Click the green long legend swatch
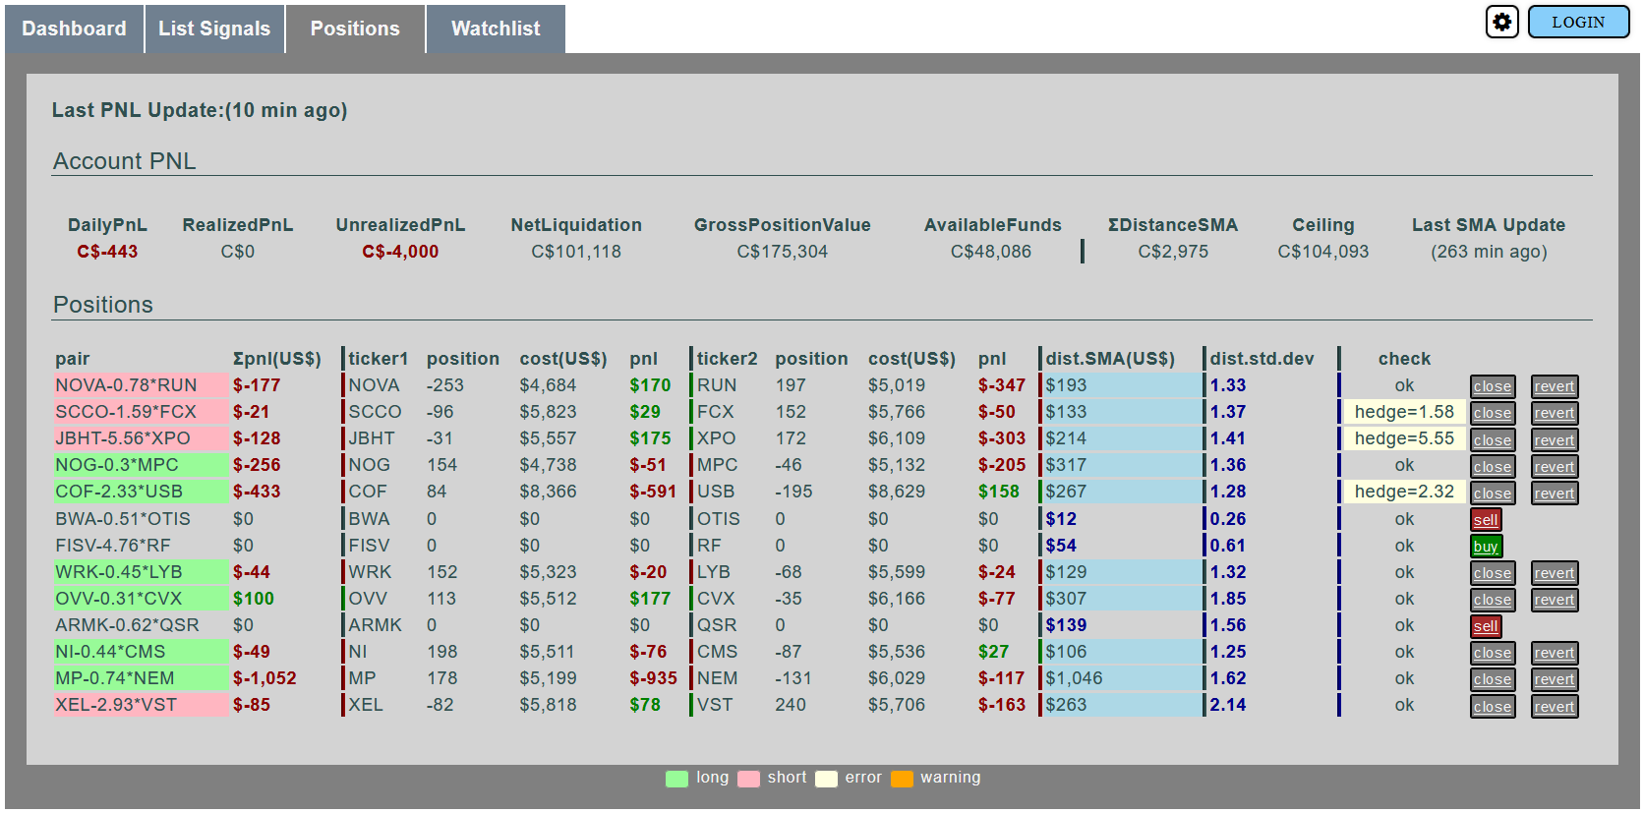Image resolution: width=1644 pixels, height=813 pixels. (676, 779)
